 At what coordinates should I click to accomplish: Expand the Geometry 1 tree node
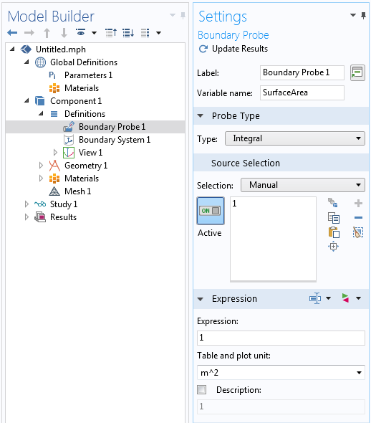pyautogui.click(x=41, y=166)
